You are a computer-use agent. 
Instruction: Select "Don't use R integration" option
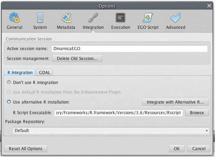pyautogui.click(x=9, y=83)
